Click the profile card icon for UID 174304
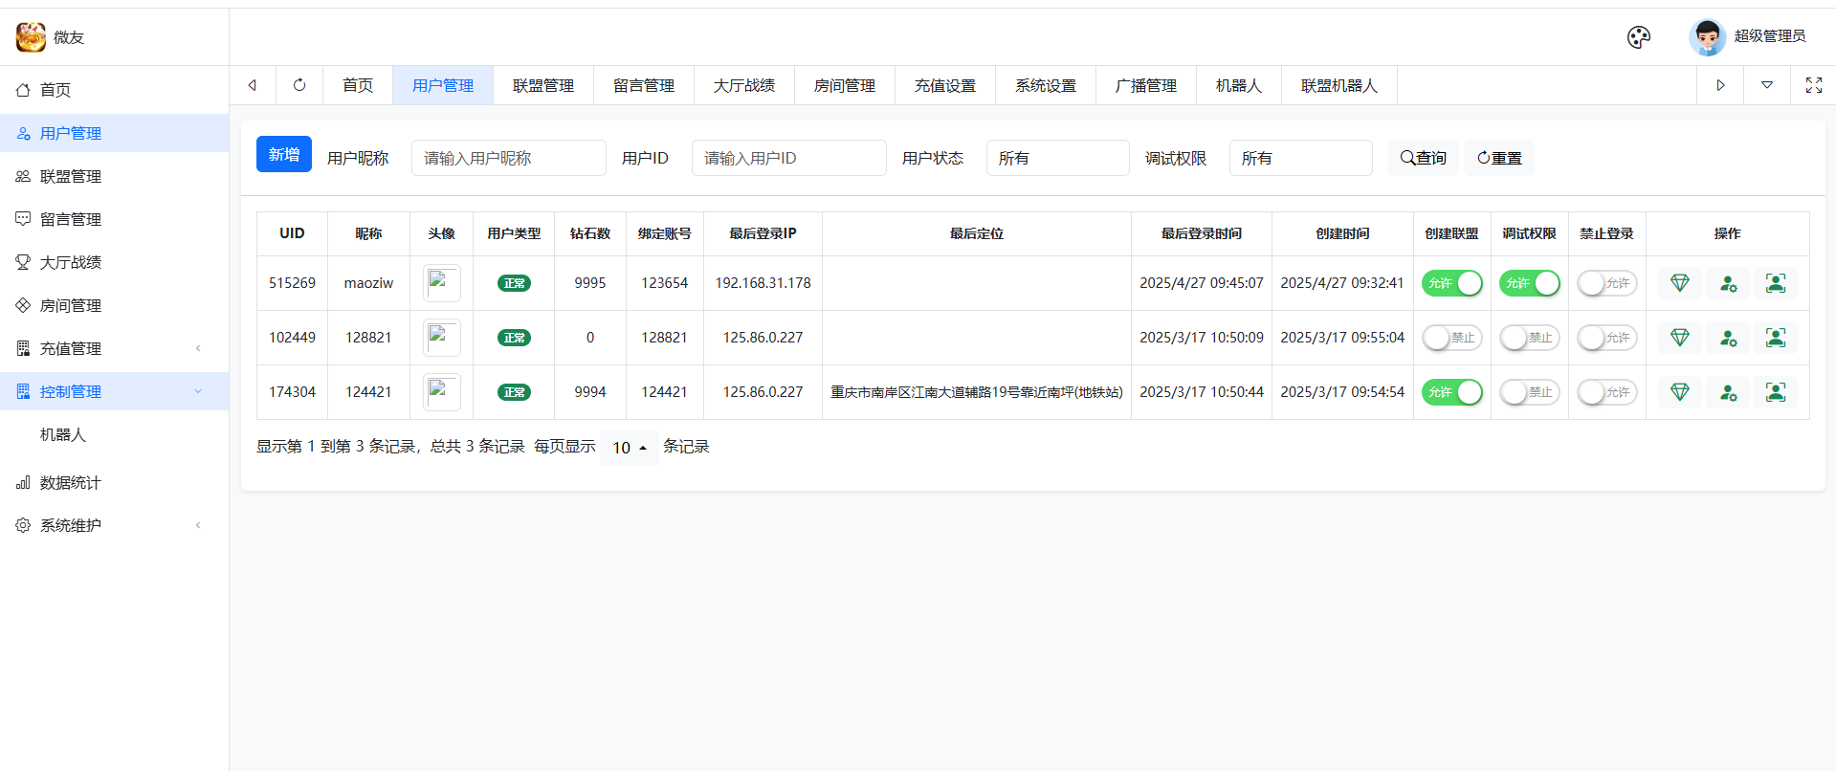The height and width of the screenshot is (771, 1836). (x=1776, y=392)
